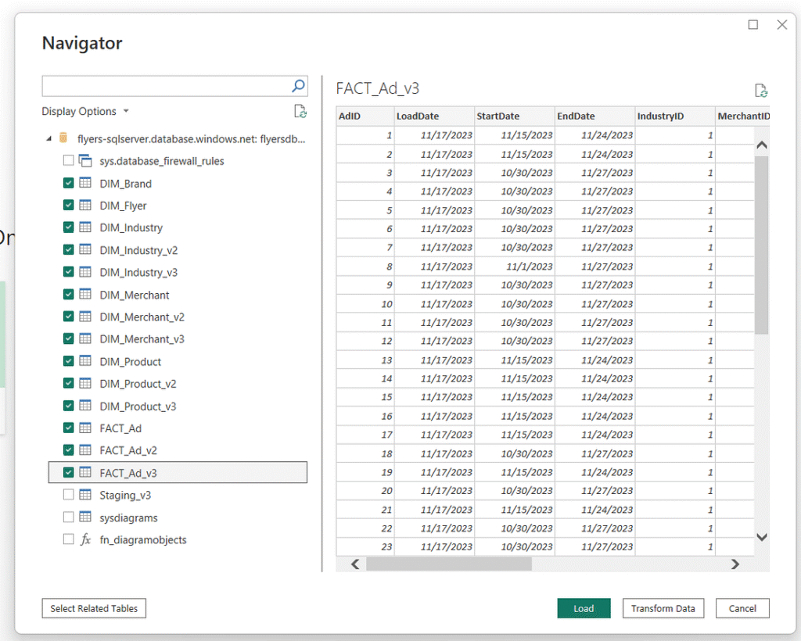Uncheck the DIM_Brand checkbox
This screenshot has height=641, width=801.
tap(69, 183)
